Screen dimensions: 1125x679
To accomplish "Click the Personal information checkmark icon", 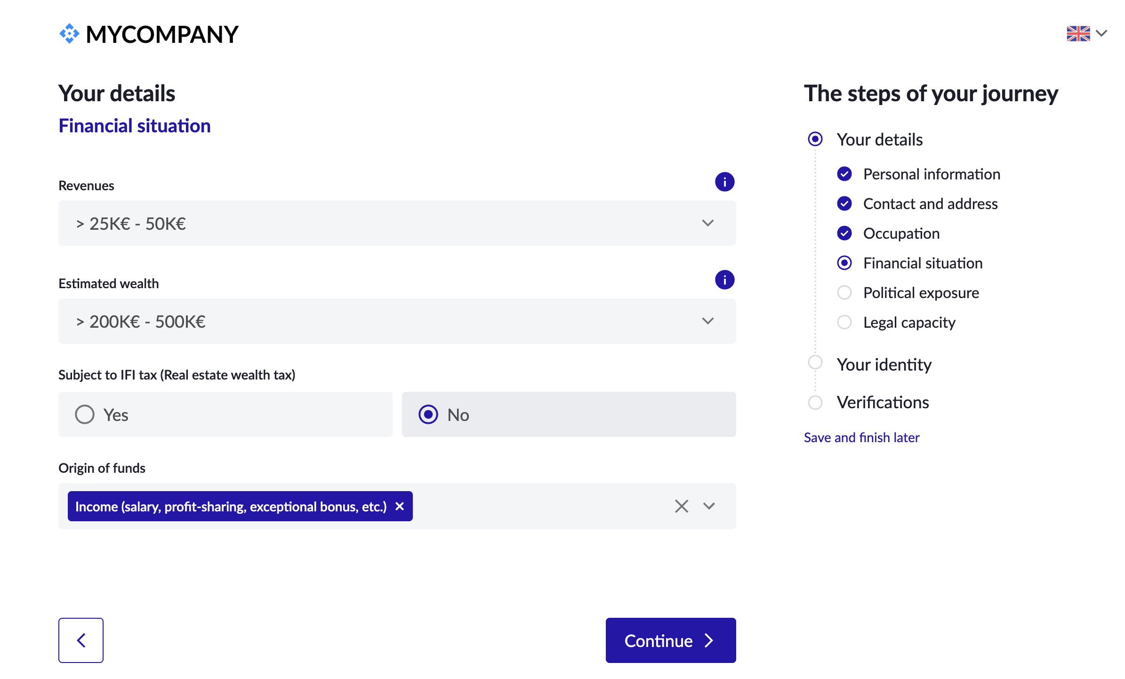I will [x=844, y=174].
